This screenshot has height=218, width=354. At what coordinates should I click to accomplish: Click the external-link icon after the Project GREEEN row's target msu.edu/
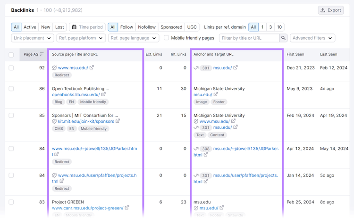coord(222,208)
